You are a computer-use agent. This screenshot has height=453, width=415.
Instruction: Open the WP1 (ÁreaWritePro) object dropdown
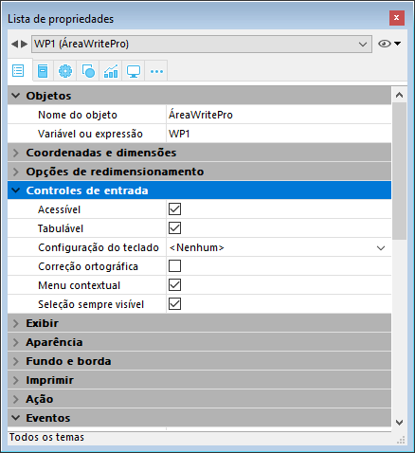(x=202, y=44)
